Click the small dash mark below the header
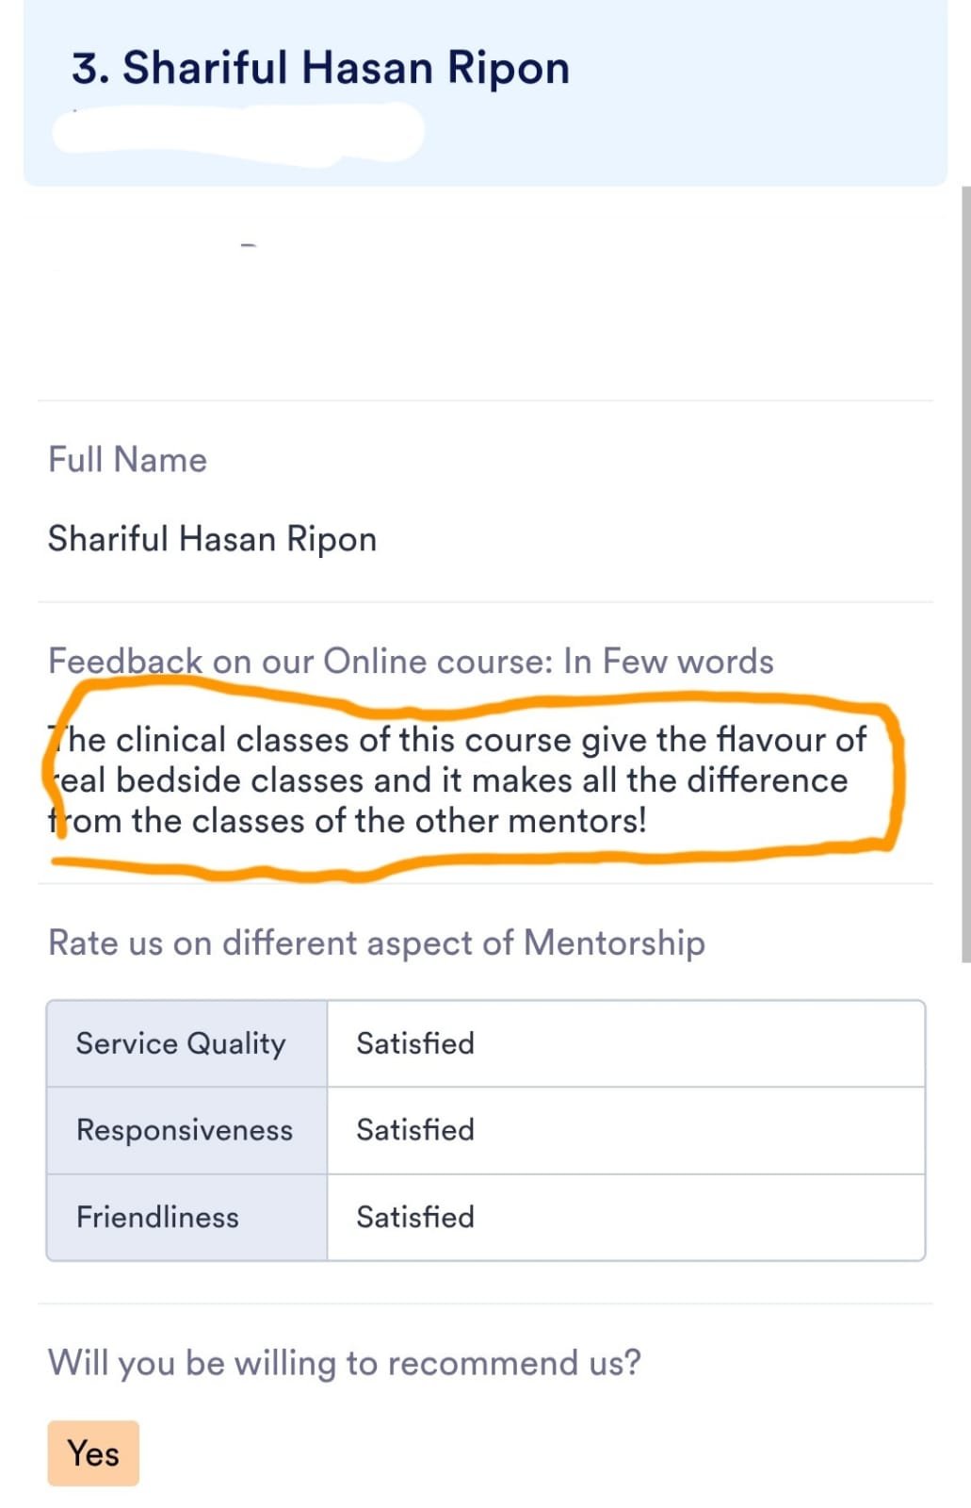 pyautogui.click(x=249, y=246)
